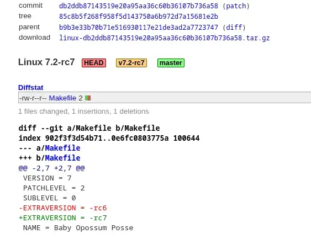This screenshot has width=311, height=239.
Task: Click the v7.2-rc7 tag badge
Action: point(131,63)
